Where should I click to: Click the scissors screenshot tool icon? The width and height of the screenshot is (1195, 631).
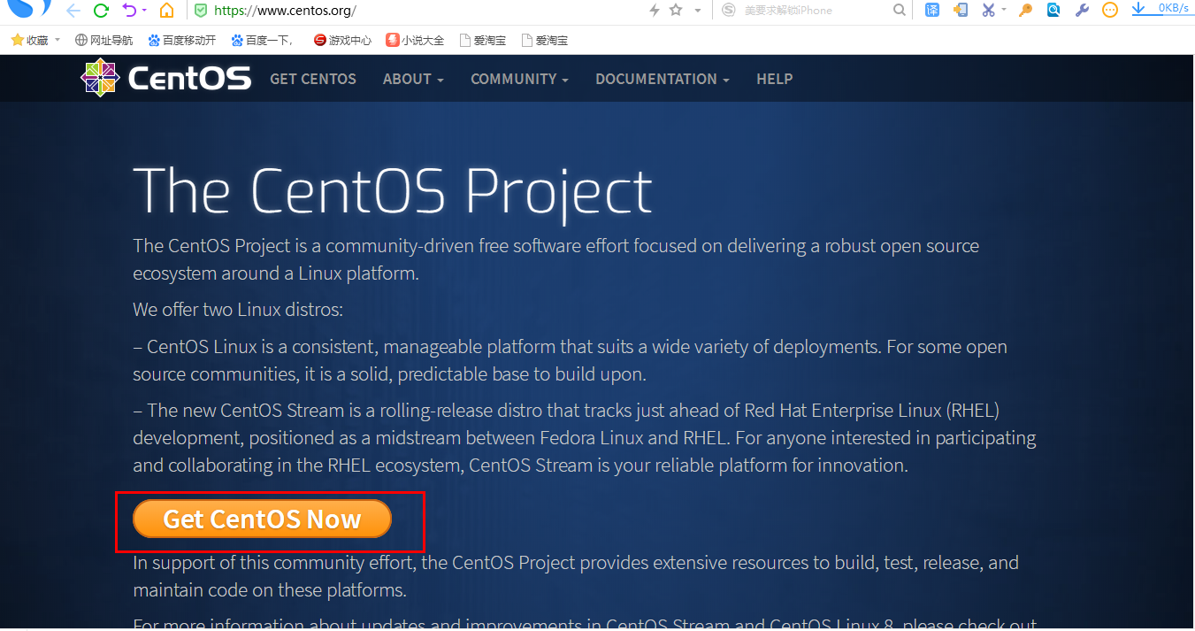pos(988,10)
